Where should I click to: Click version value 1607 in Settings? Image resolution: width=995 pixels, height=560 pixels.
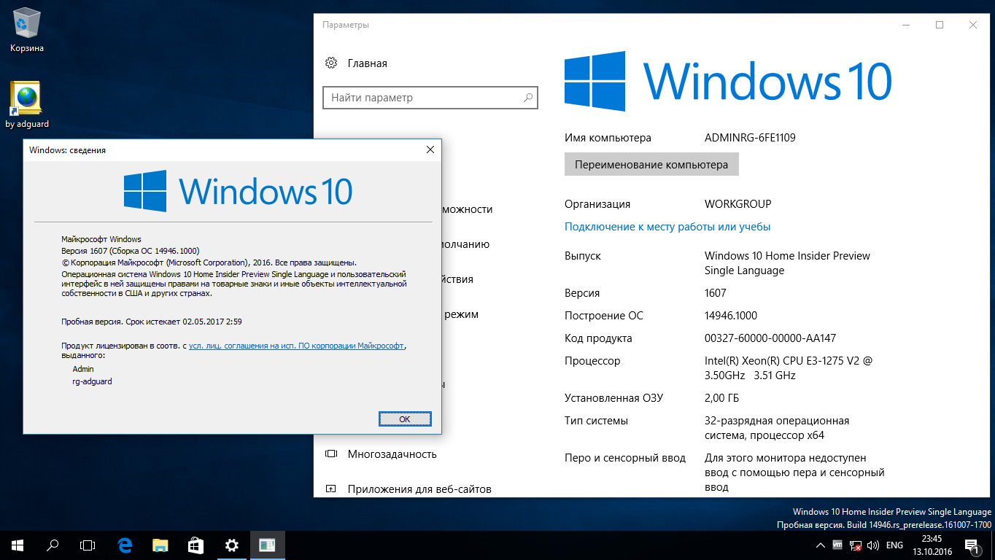(x=716, y=293)
